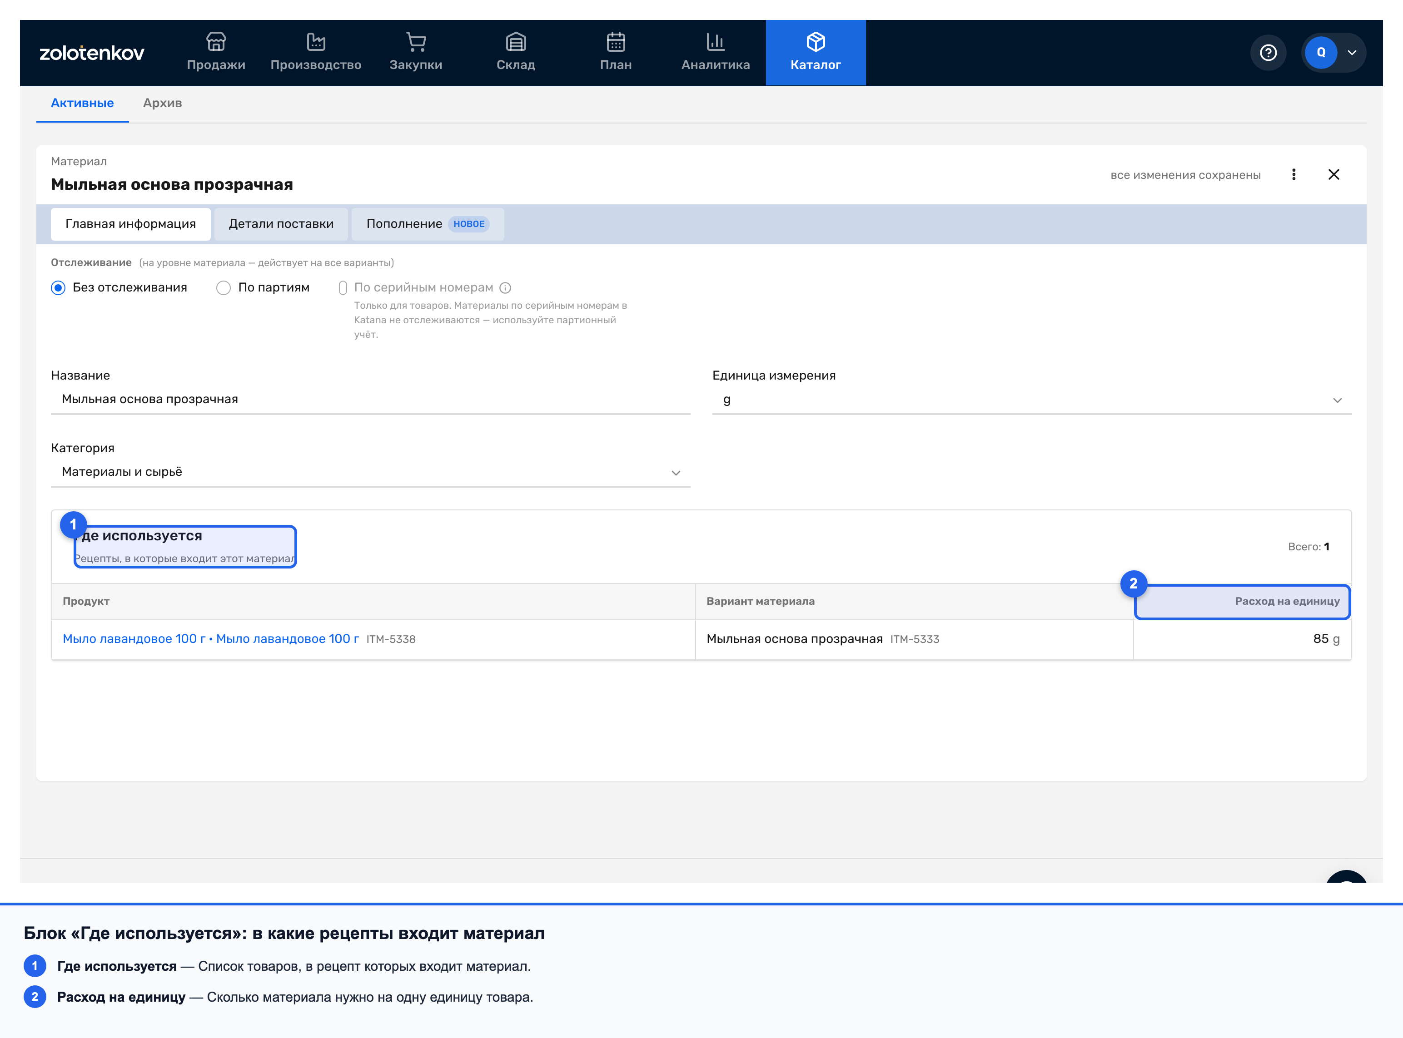Click the все изменения сохранены status
Viewport: 1403px width, 1038px height.
click(x=1185, y=175)
